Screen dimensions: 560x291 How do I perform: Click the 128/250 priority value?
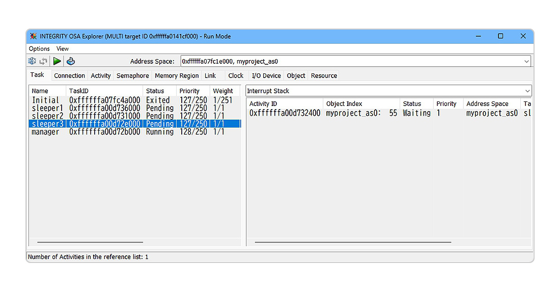tap(193, 132)
